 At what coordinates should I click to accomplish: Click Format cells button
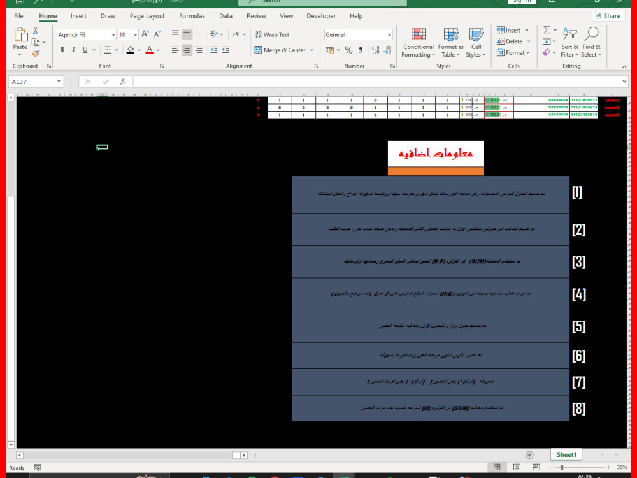pos(513,52)
